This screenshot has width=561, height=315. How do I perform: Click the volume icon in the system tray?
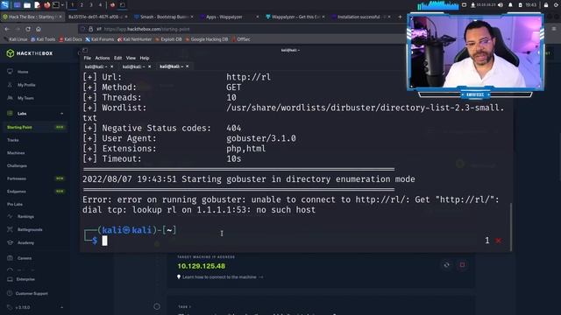click(x=501, y=5)
